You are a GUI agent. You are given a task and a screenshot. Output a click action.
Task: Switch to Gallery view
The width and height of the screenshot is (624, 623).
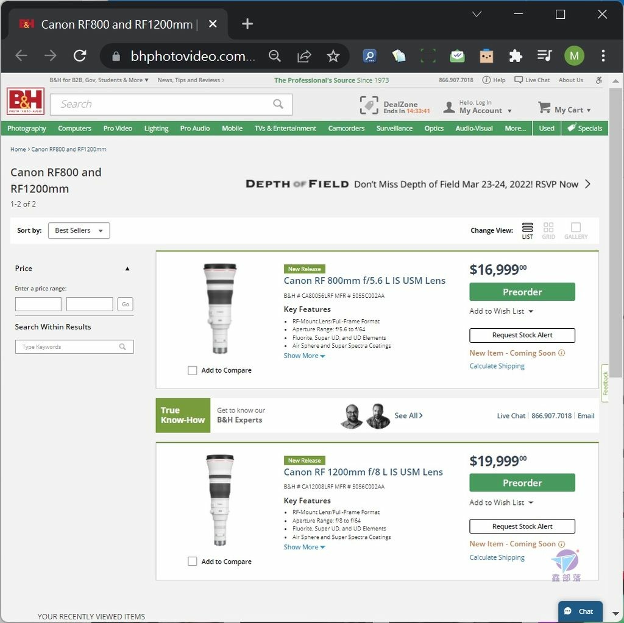click(x=576, y=231)
